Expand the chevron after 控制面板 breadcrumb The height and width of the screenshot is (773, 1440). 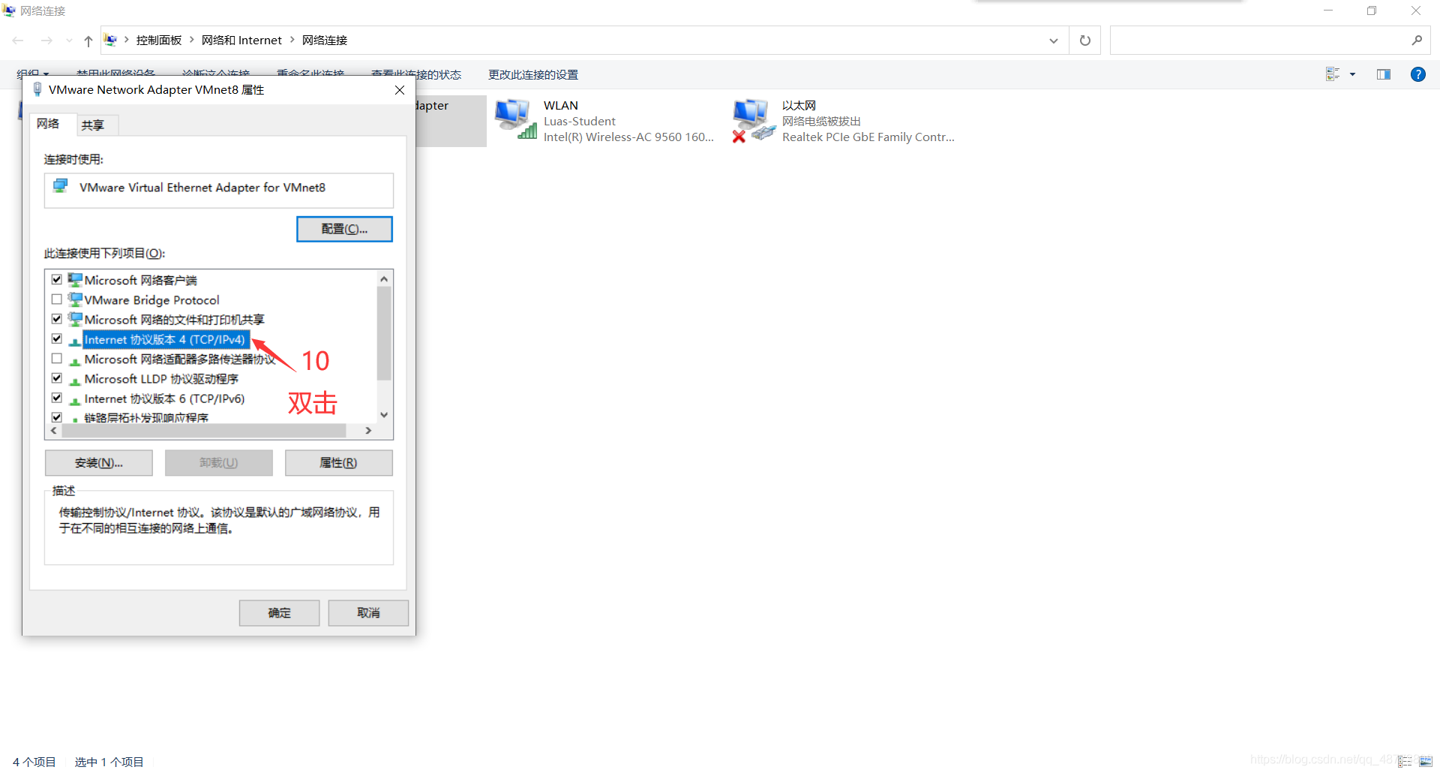tap(192, 40)
